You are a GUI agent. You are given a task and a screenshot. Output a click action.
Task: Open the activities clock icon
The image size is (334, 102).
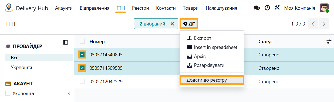tap(267, 8)
